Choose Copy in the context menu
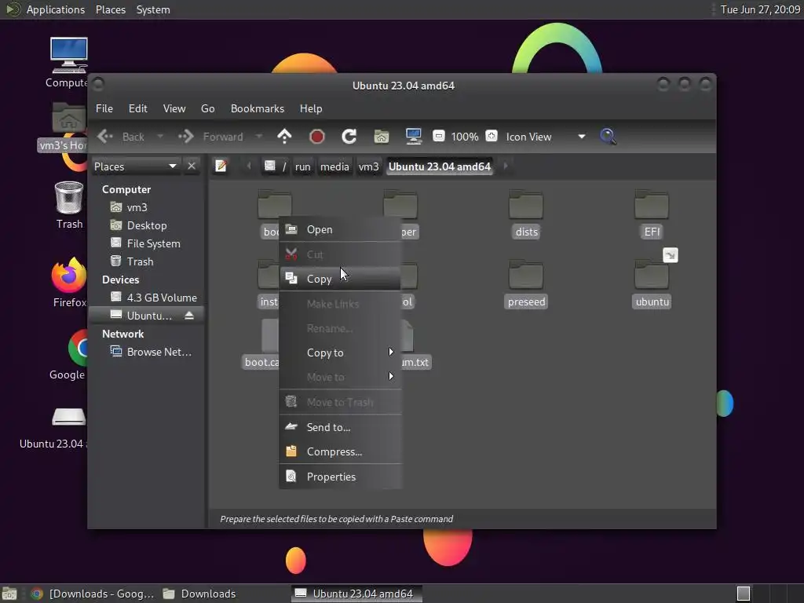The width and height of the screenshot is (804, 603). point(340,279)
